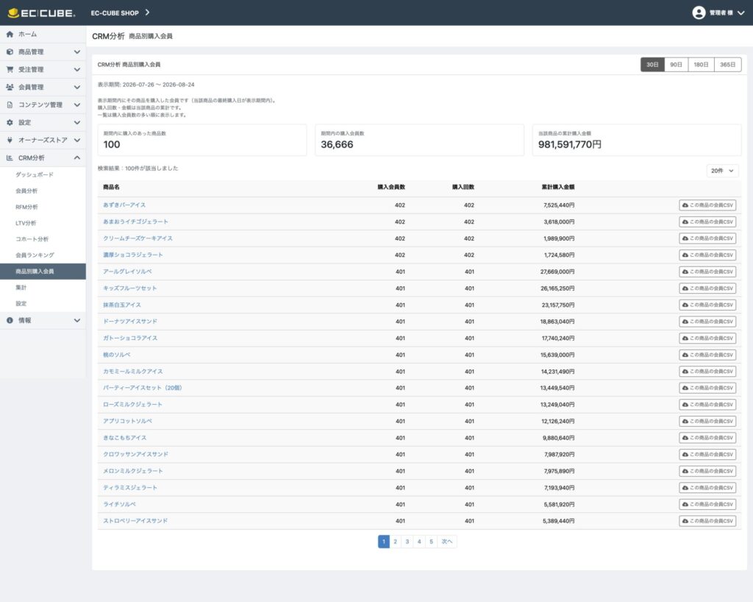Open パーティーアイスセット（20個） product link

(142, 388)
